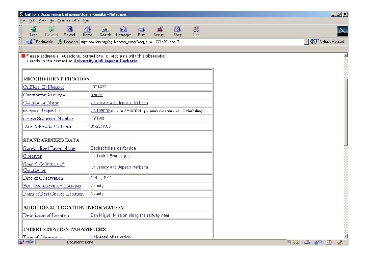The image size is (367, 275).
Task: Click the Sequence Number field link
Action: pyautogui.click(x=48, y=119)
